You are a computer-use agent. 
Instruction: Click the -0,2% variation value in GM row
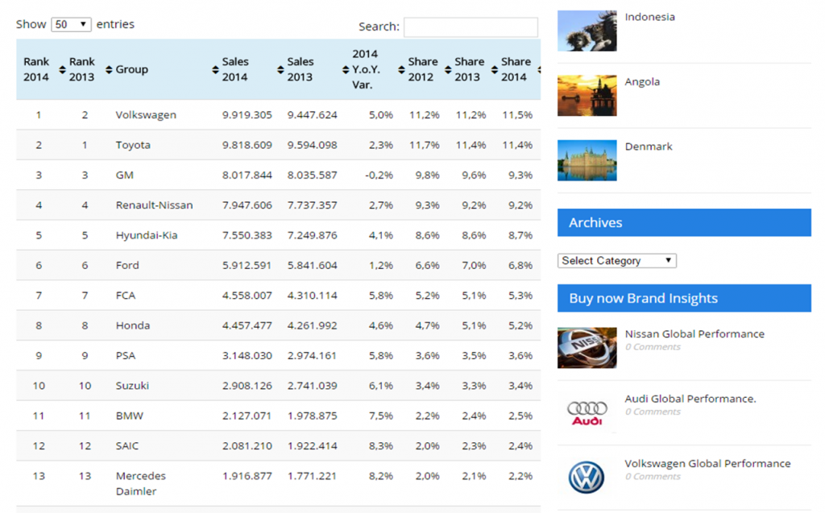pyautogui.click(x=379, y=175)
